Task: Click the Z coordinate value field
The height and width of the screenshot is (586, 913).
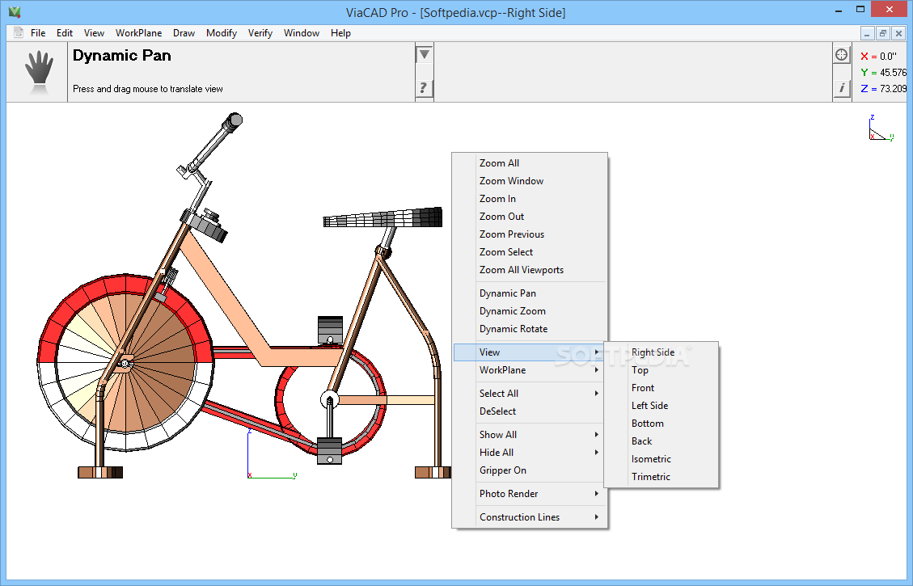Action: pos(894,89)
